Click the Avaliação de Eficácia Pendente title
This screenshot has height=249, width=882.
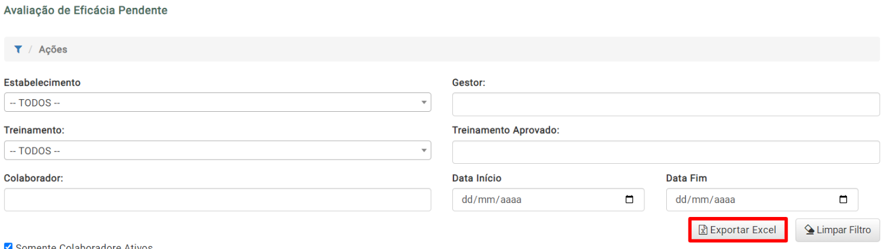pyautogui.click(x=86, y=11)
